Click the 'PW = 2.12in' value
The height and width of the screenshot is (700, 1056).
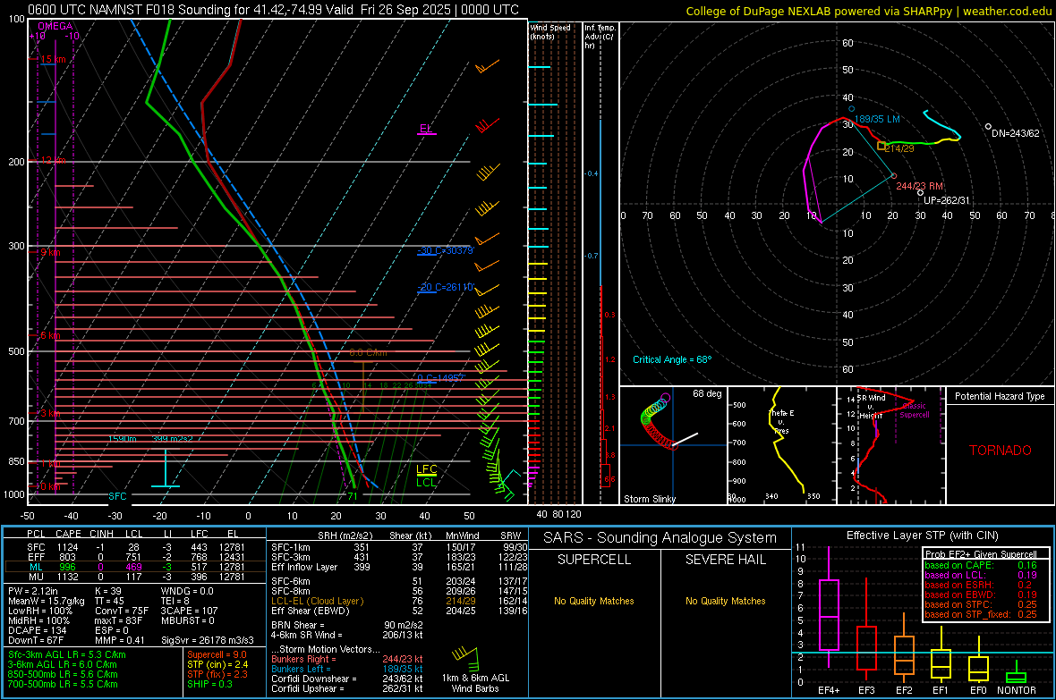pyautogui.click(x=32, y=591)
